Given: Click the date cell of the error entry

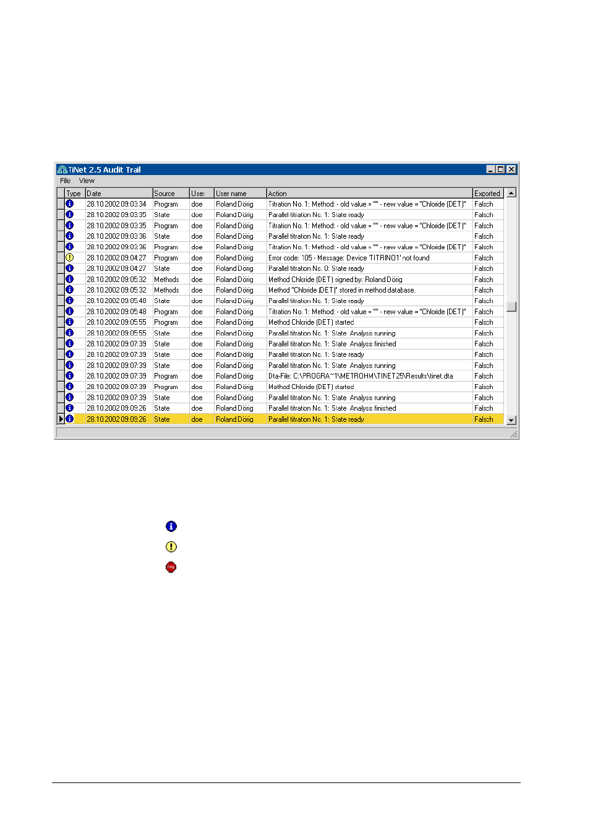Looking at the screenshot, I should click(x=118, y=257).
